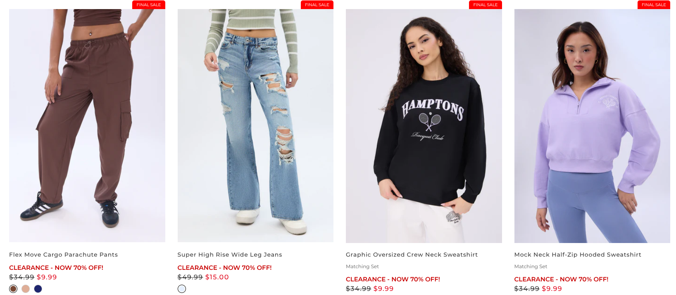The image size is (676, 295).
Task: Click clearance 70% off text under cargo pants
Action: click(x=56, y=268)
